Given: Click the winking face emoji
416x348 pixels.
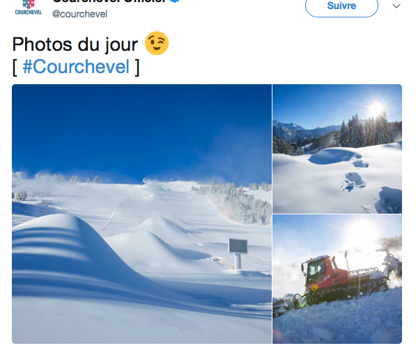Looking at the screenshot, I should [157, 43].
